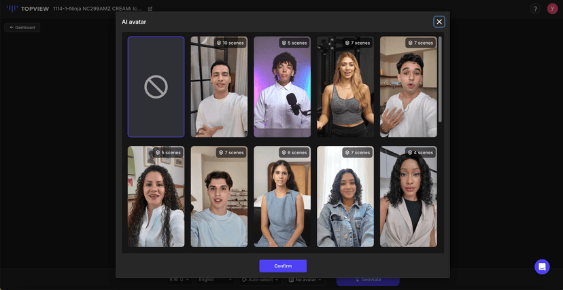The width and height of the screenshot is (563, 290).
Task: Open the chat support bubble
Action: 542,267
